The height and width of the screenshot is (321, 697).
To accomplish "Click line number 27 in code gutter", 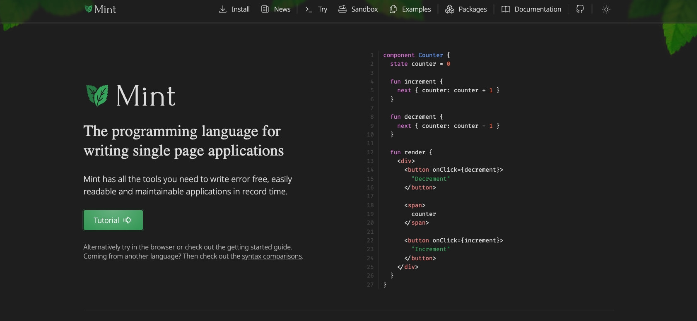I will click(370, 285).
